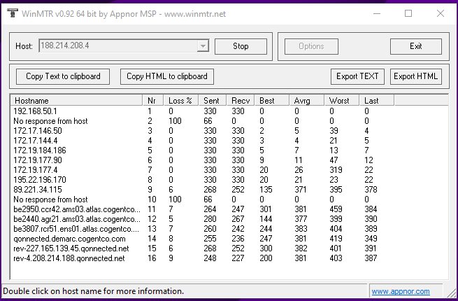Copy HTML to clipboard
This screenshot has height=301, width=458.
[x=167, y=76]
